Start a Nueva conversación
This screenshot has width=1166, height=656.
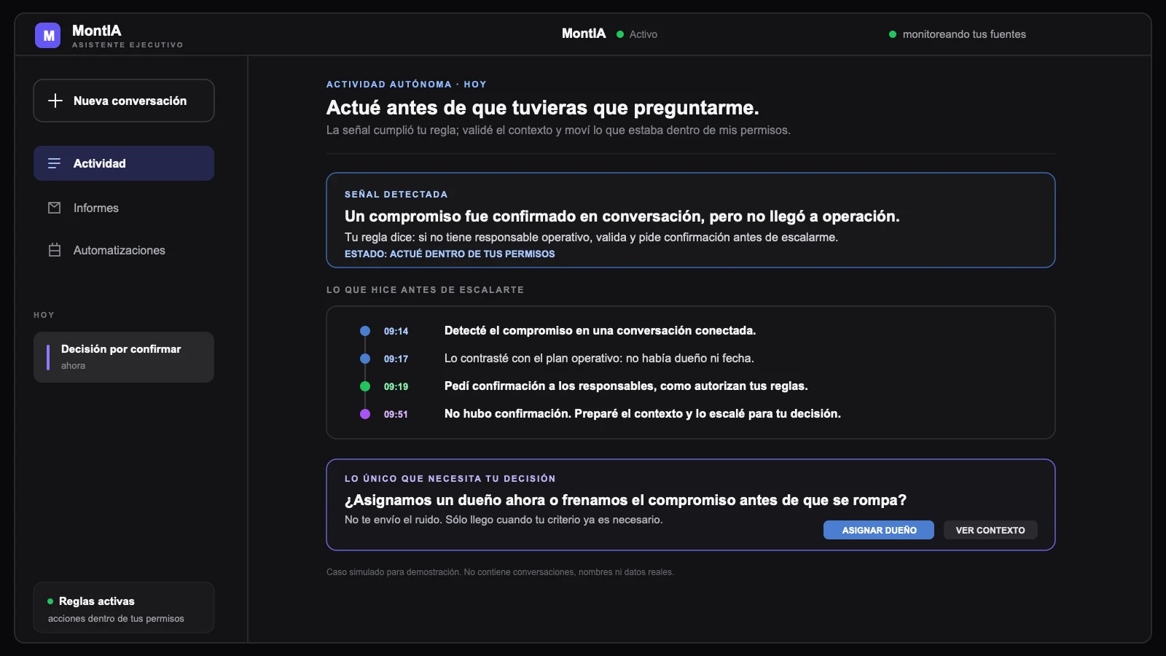click(x=124, y=101)
